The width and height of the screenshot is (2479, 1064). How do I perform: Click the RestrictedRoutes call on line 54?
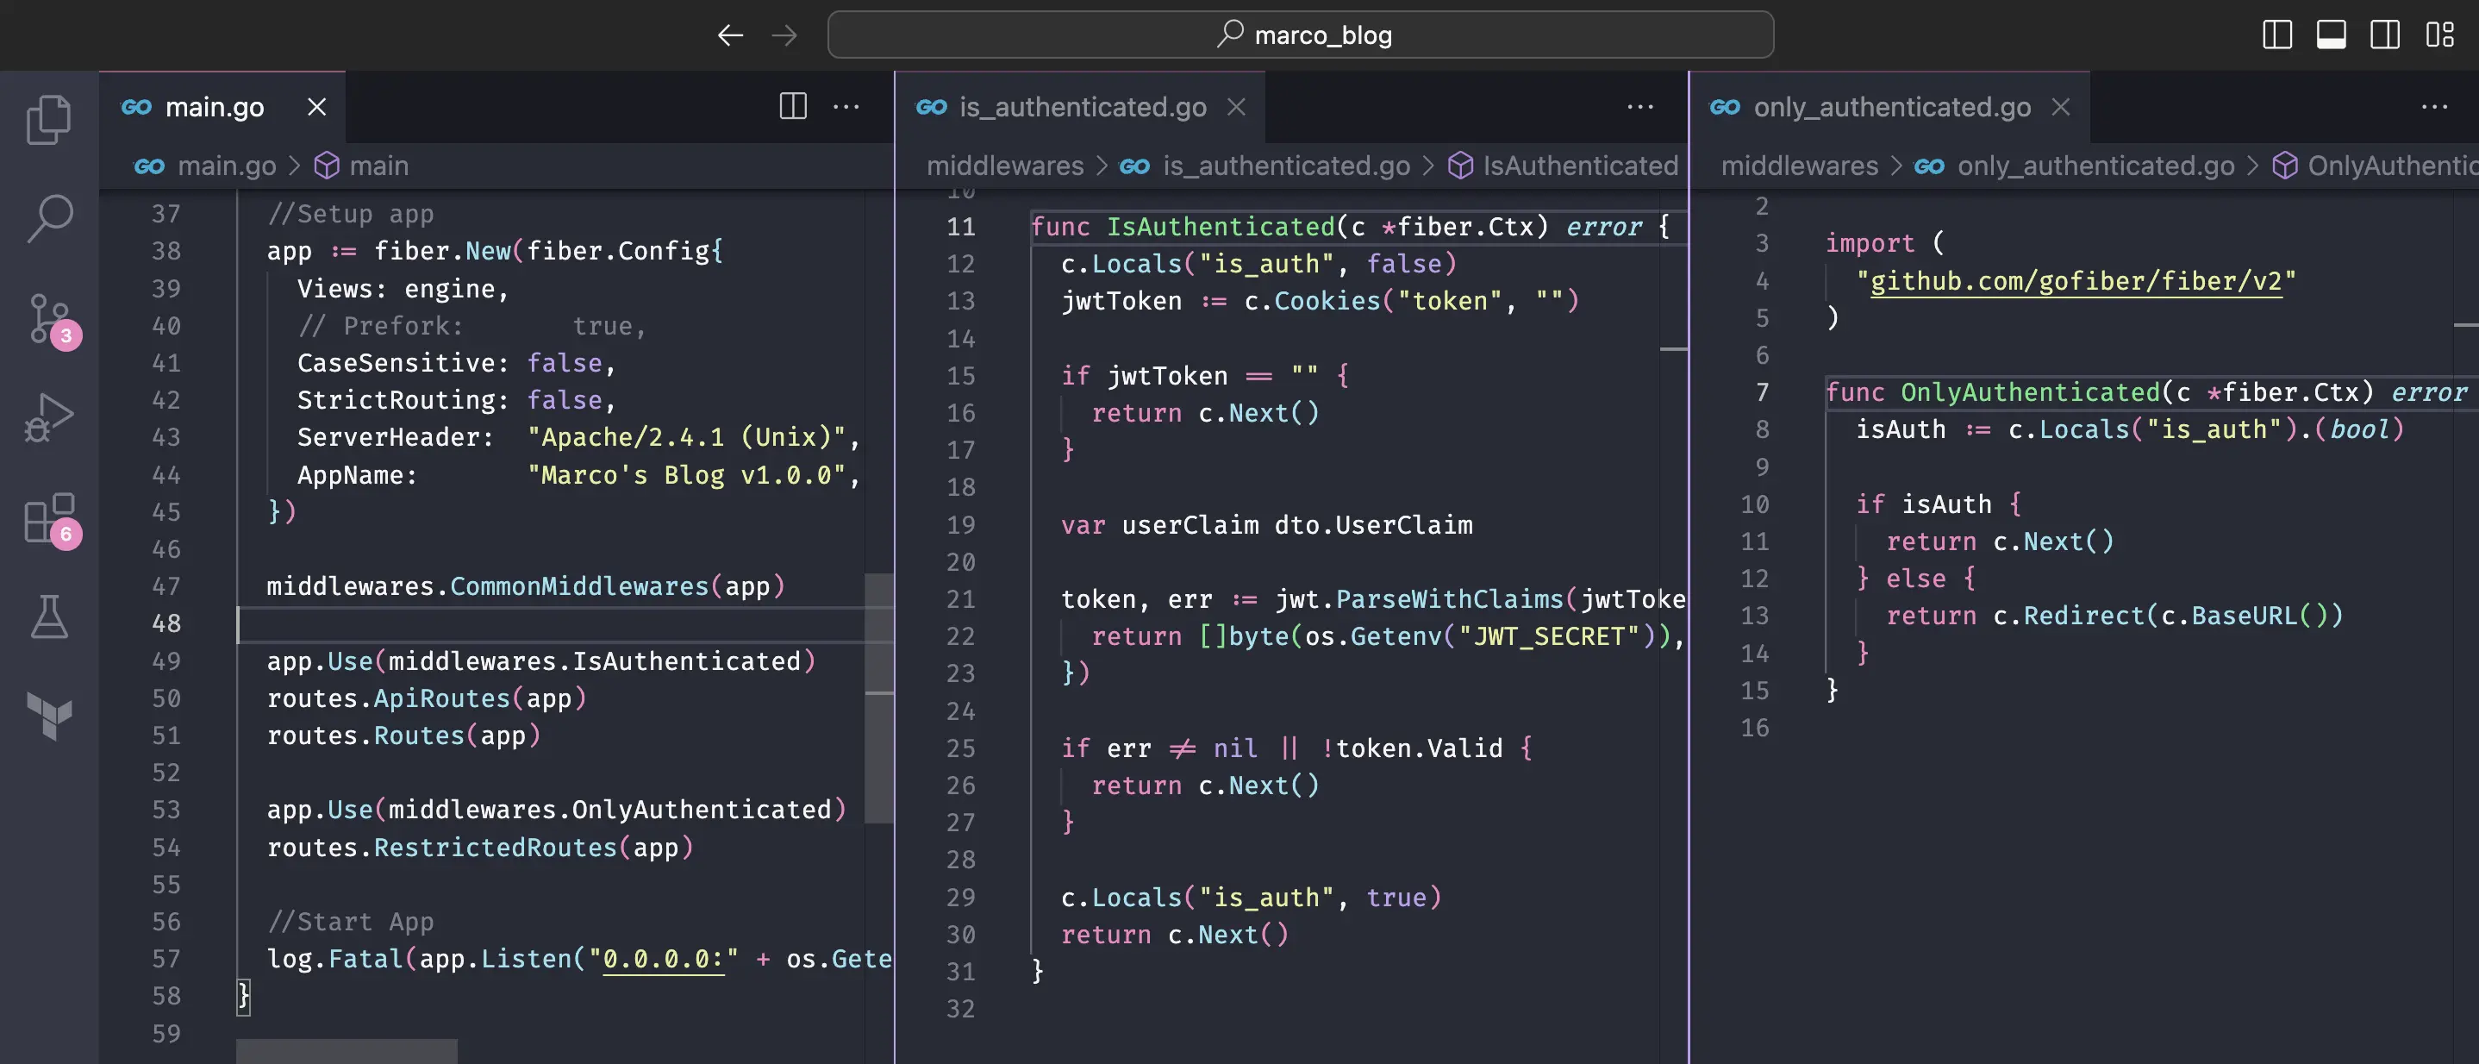pos(495,848)
